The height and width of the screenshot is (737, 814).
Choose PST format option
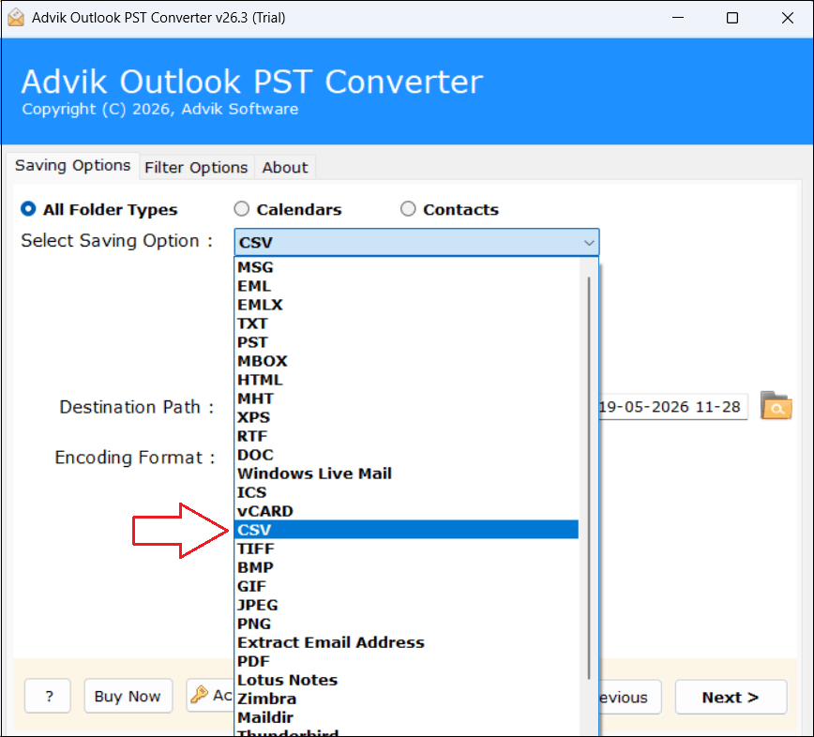click(407, 342)
